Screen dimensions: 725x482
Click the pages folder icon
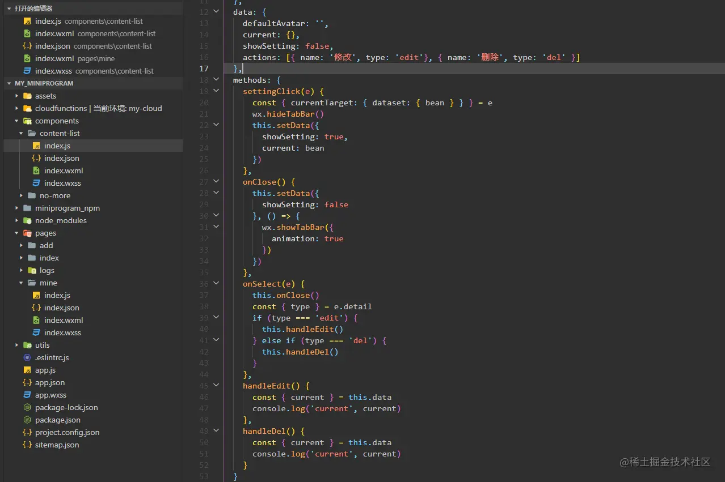pos(27,233)
